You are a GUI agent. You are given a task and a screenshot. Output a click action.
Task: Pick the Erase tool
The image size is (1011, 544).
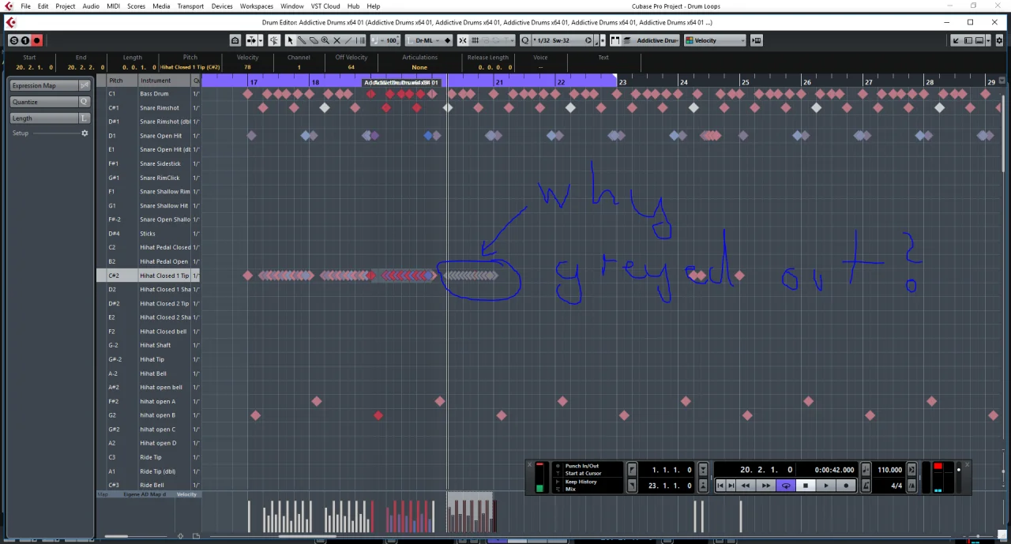tap(314, 40)
